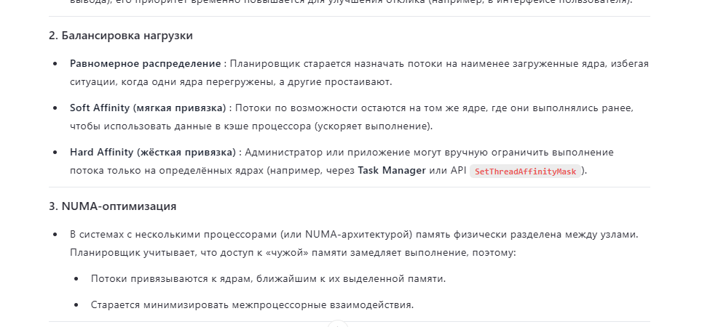Click the line starting "В системах с несколькими процессорами"
Image resolution: width=710 pixels, height=327 pixels.
(354, 235)
